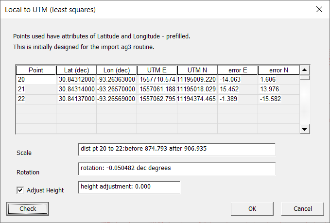The height and width of the screenshot is (223, 330).
Task: Select latitude cell of point 21
Action: [76, 89]
